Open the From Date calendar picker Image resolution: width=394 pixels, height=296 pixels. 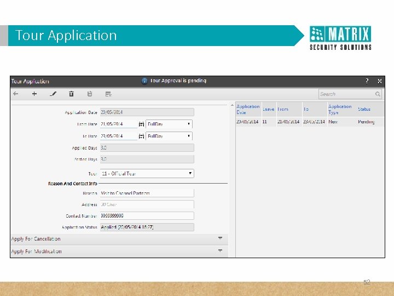142,124
